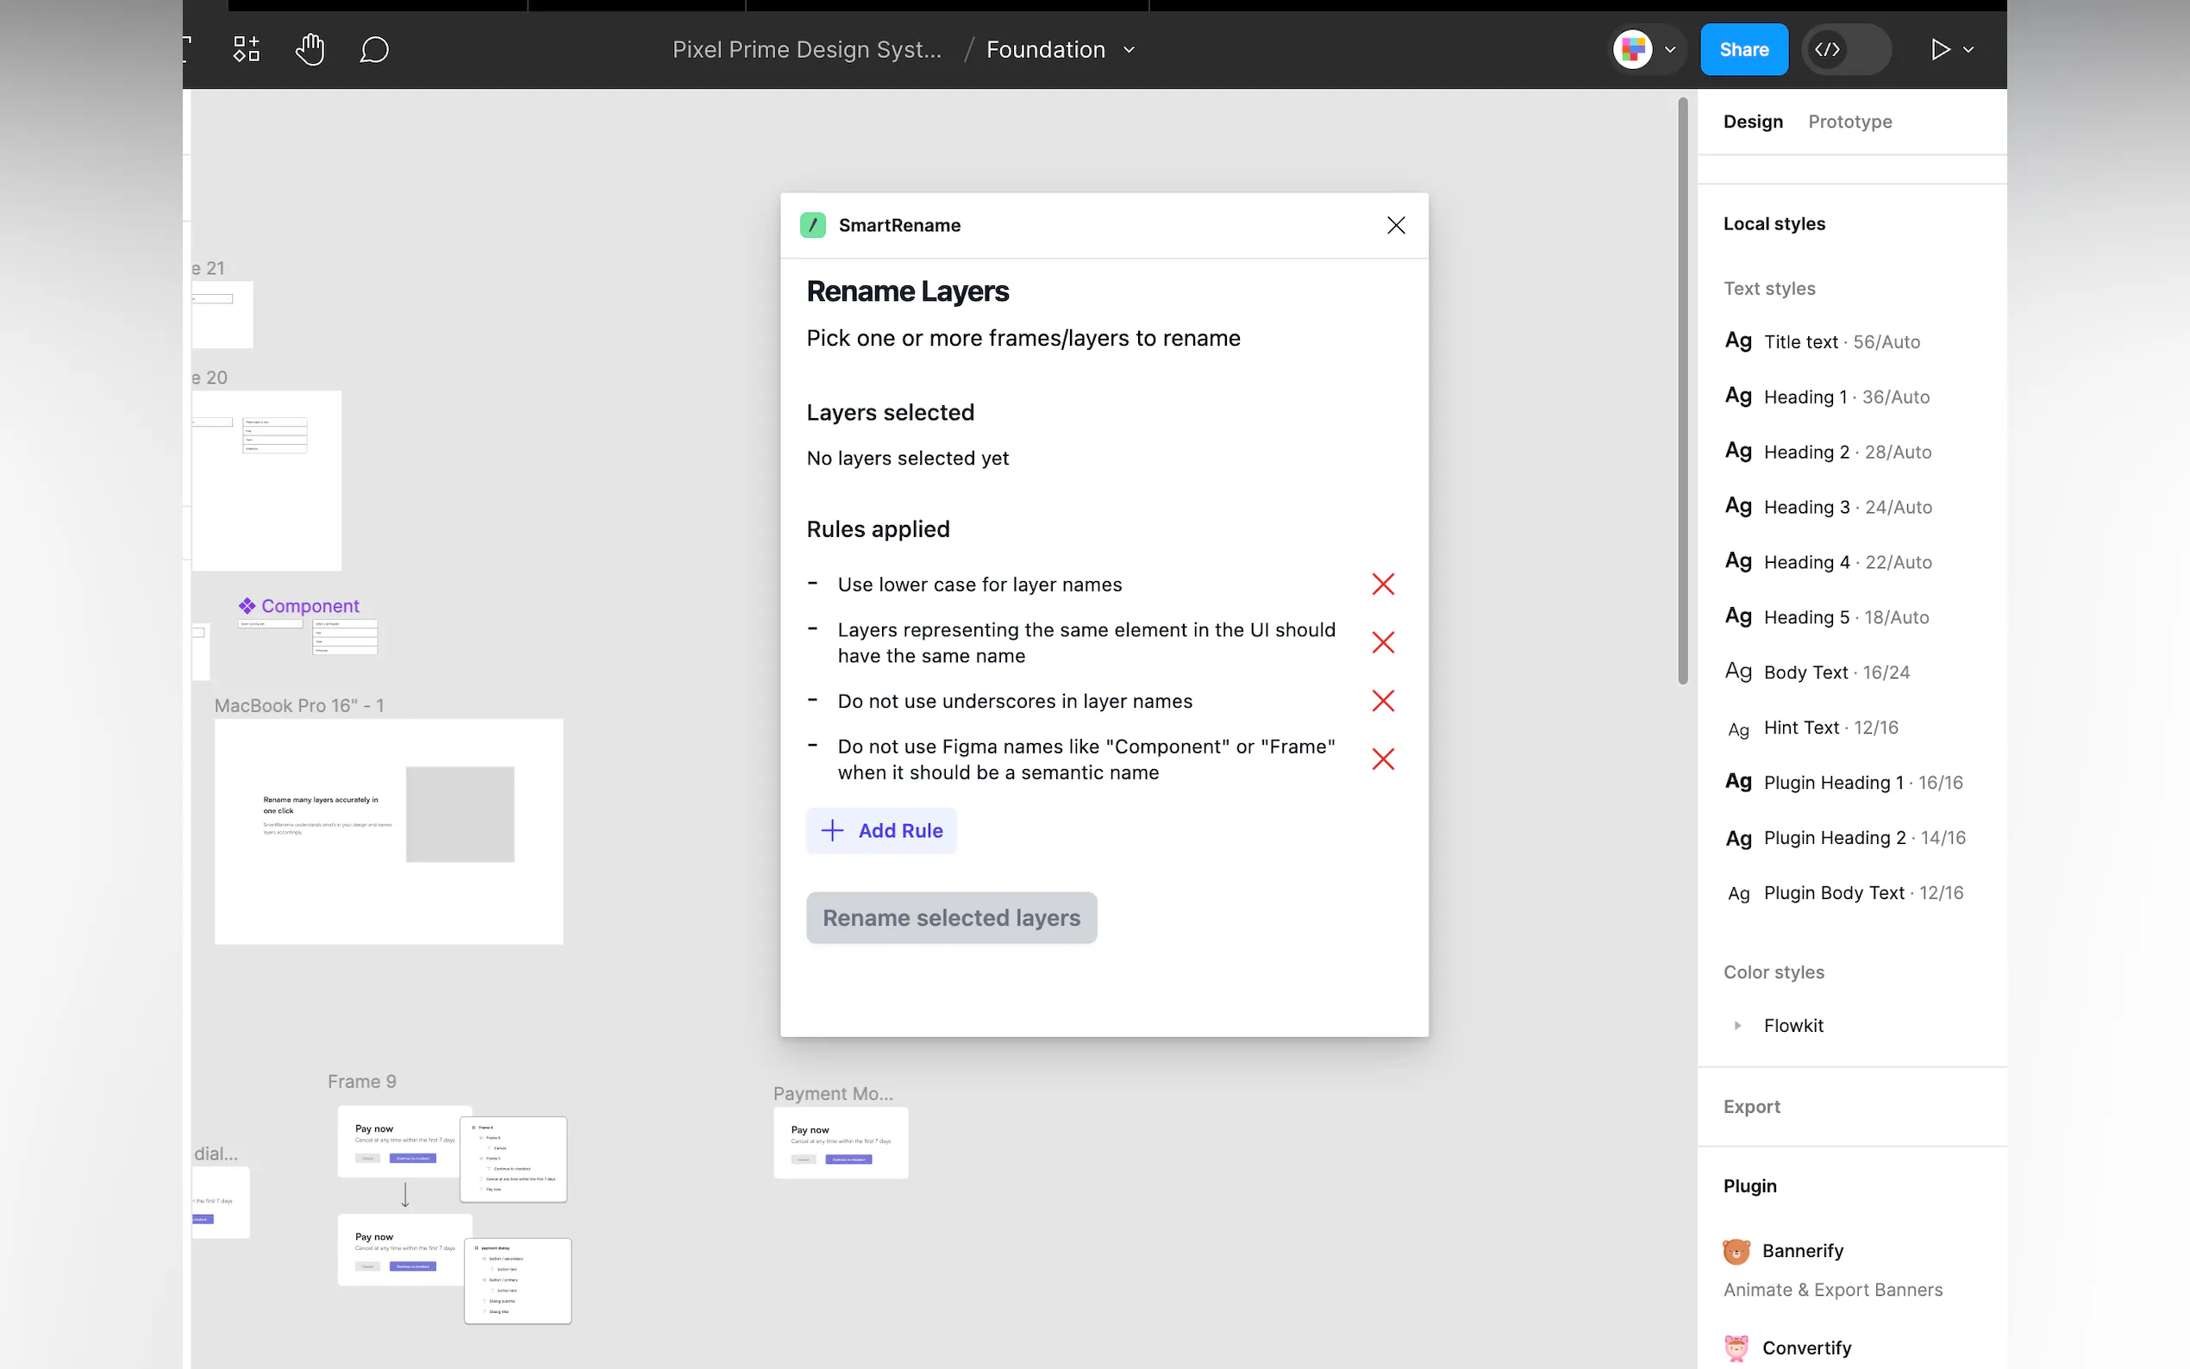2190x1369 pixels.
Task: Click the Color styles subheading
Action: pyautogui.click(x=1774, y=972)
